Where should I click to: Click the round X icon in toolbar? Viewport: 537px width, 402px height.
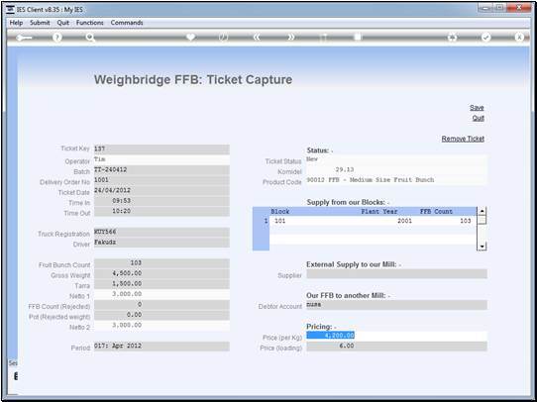pos(519,38)
